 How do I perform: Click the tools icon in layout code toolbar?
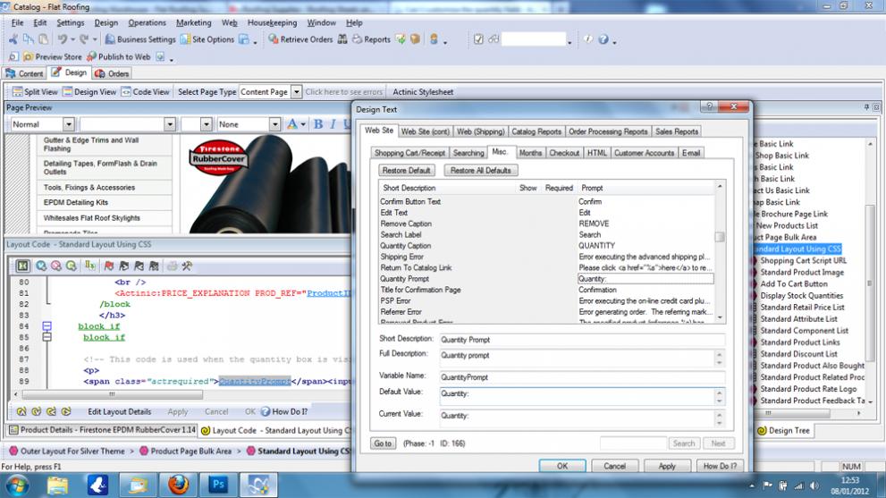(187, 266)
